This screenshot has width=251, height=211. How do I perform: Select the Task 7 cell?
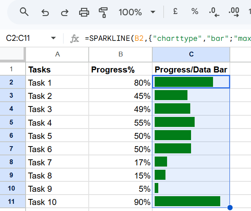coord(57,162)
